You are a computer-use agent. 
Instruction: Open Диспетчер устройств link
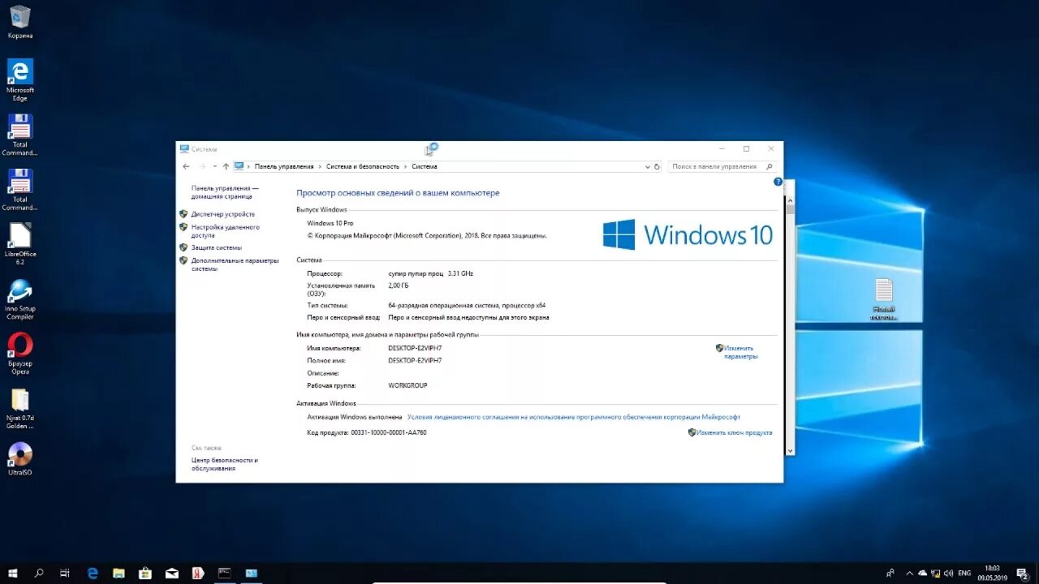[x=223, y=214]
